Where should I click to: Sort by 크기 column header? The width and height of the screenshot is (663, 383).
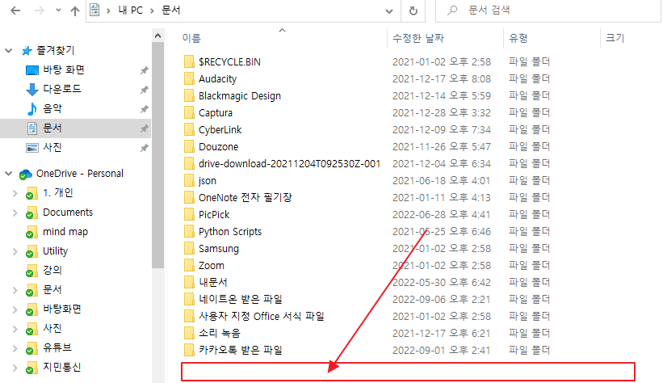[615, 38]
